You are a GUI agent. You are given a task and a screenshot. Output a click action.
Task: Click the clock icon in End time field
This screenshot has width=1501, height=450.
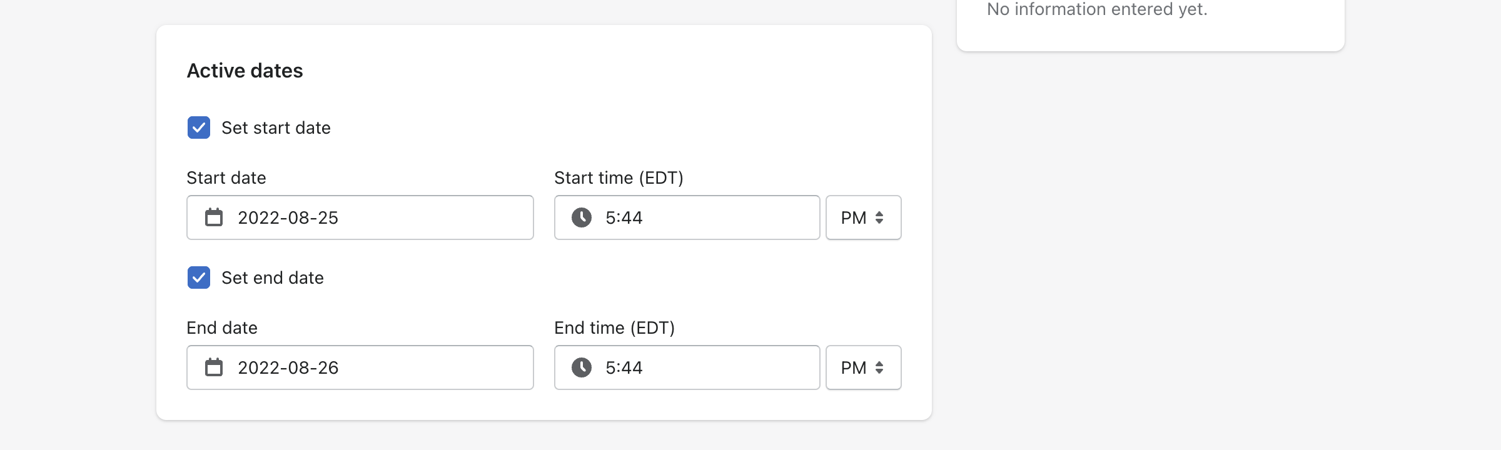pyautogui.click(x=582, y=367)
